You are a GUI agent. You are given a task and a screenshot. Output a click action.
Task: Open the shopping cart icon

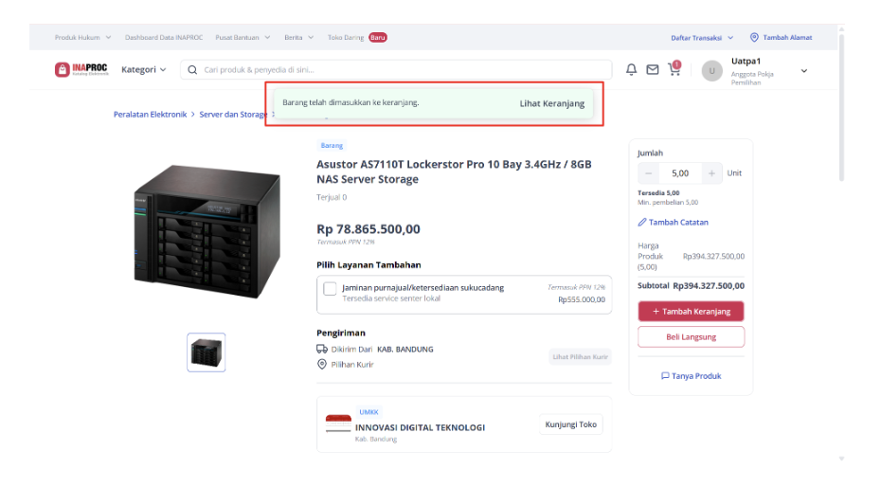(674, 68)
